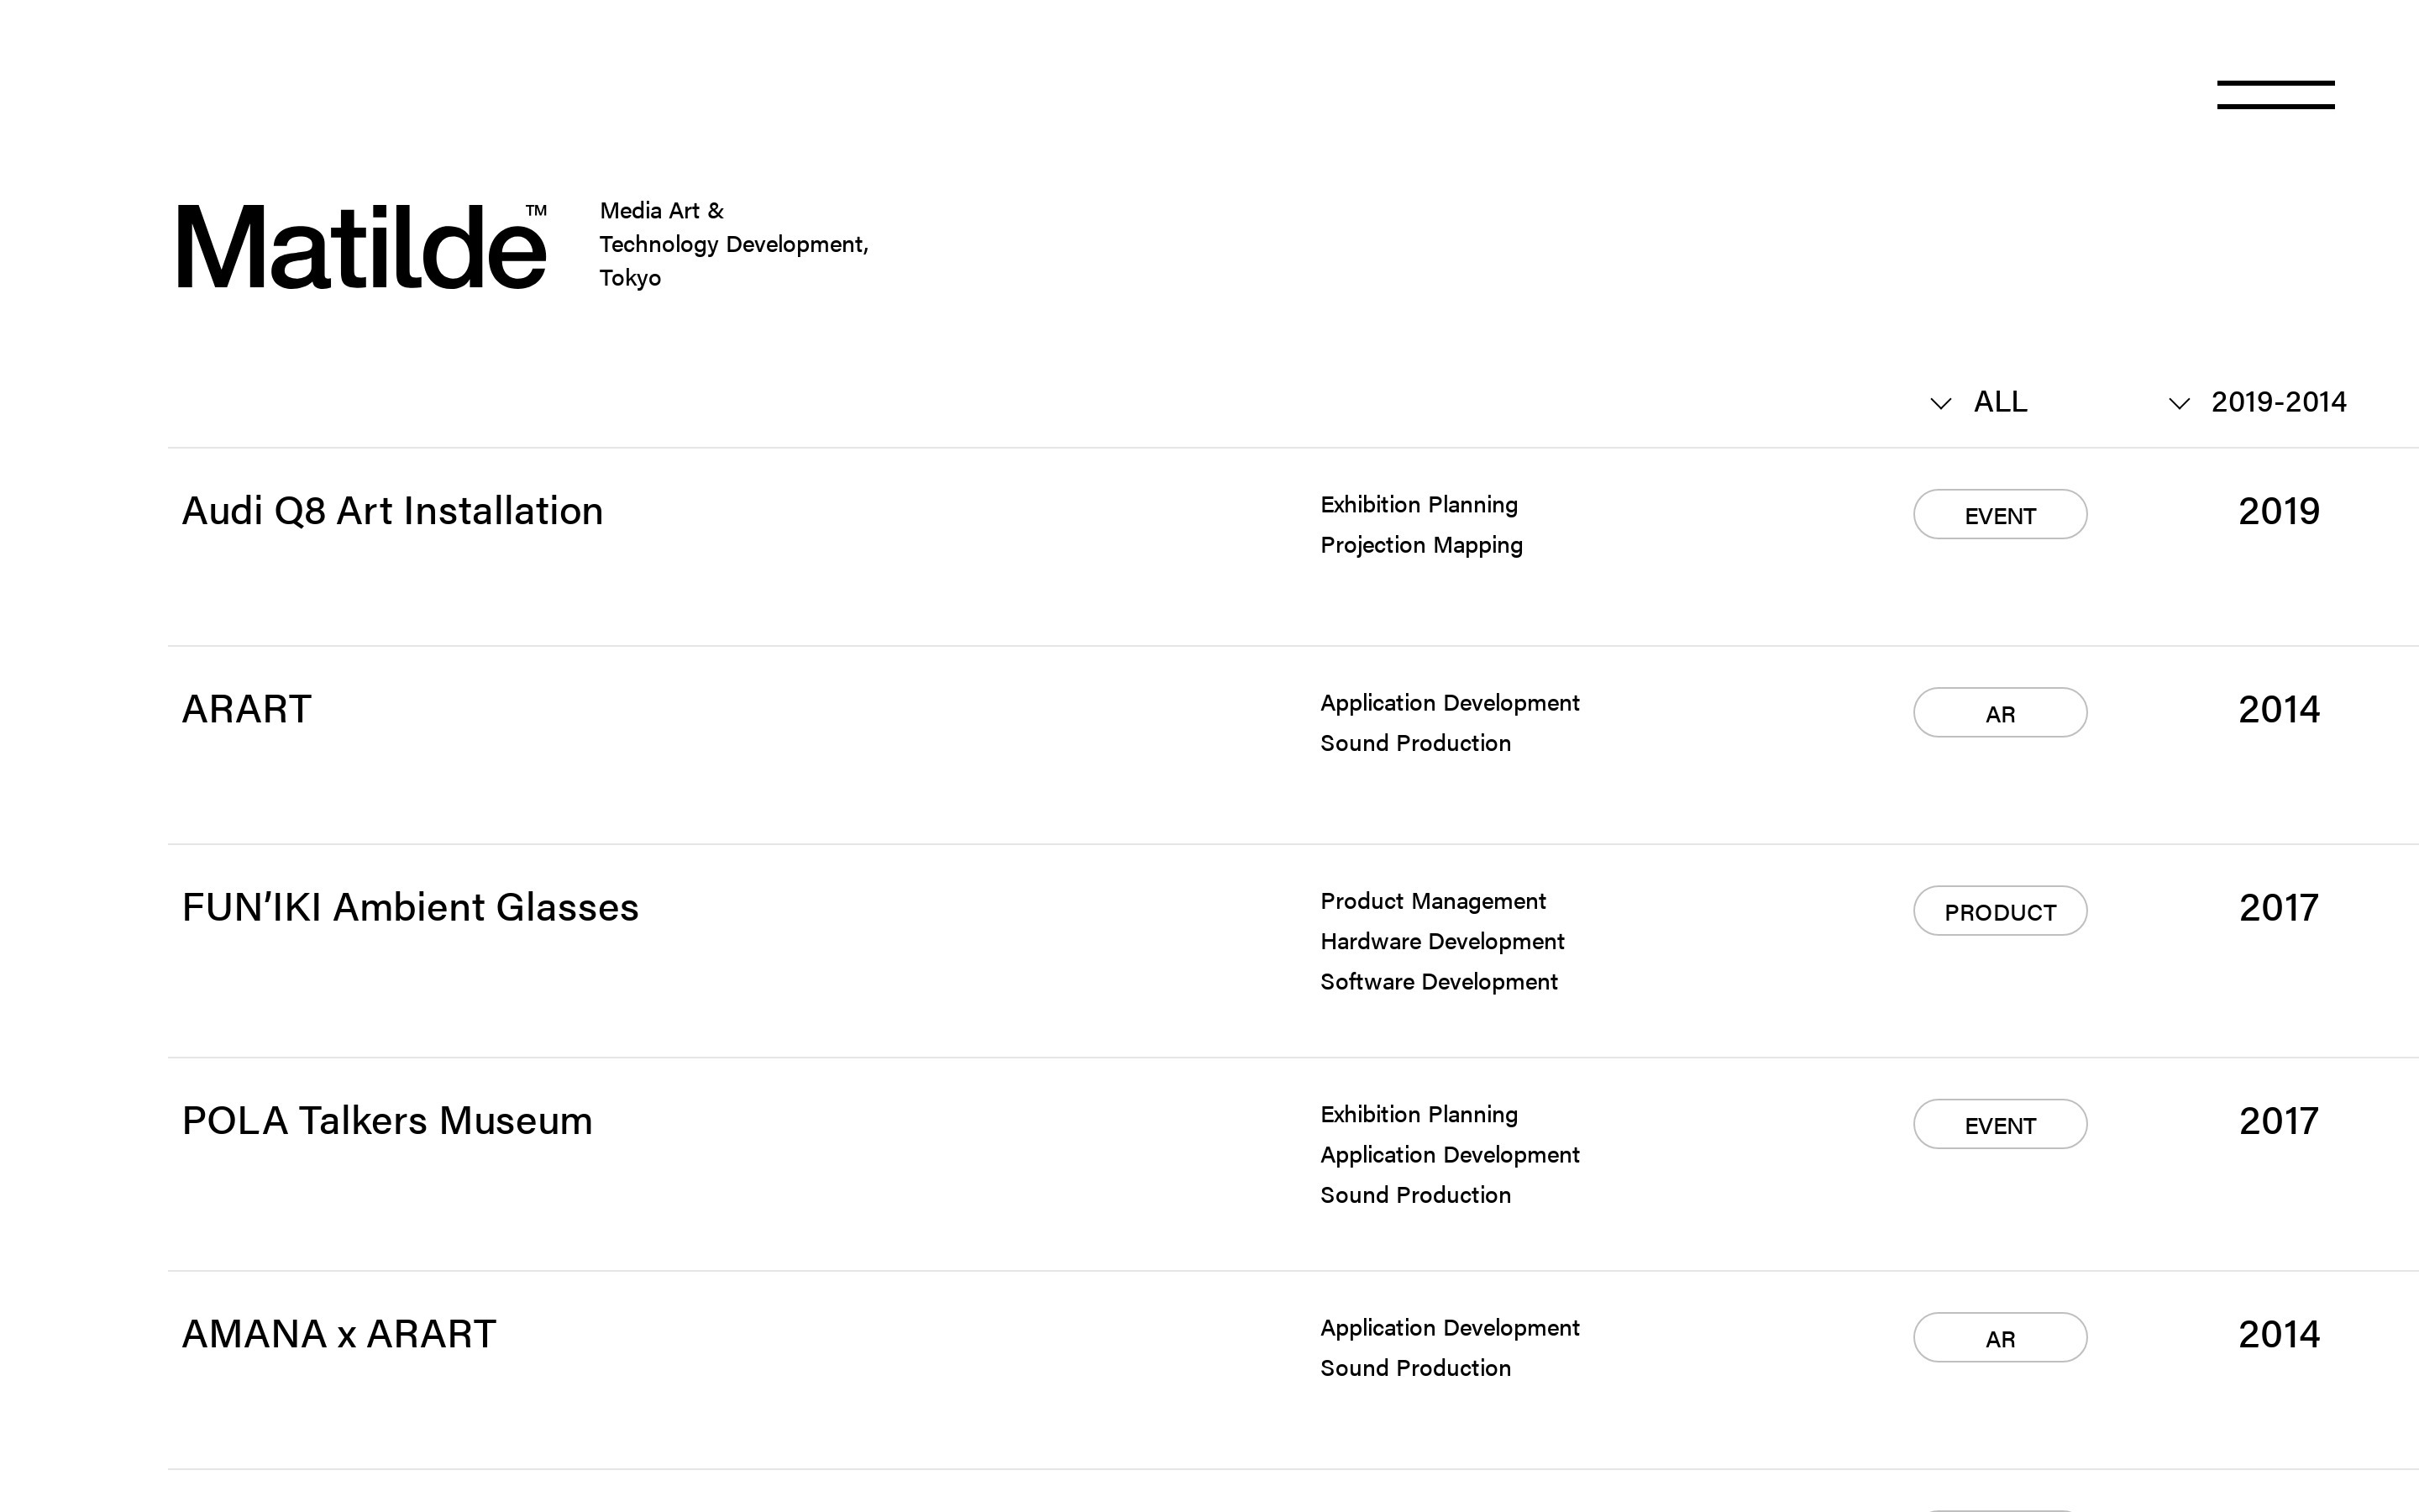2419x1512 pixels.
Task: Select FUN'IKI Ambient Glasses project
Action: [410, 907]
